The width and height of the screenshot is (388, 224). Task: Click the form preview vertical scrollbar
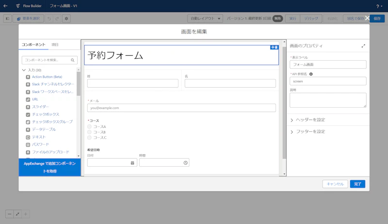point(284,103)
